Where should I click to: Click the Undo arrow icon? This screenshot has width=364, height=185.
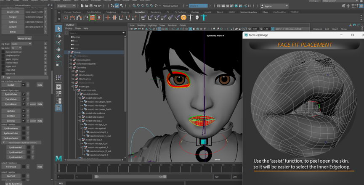pos(95,6)
